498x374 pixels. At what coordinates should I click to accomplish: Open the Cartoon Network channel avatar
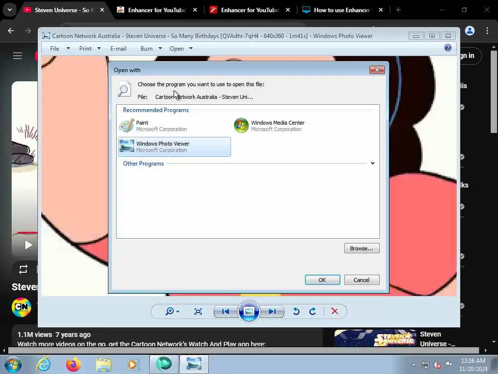(21, 307)
